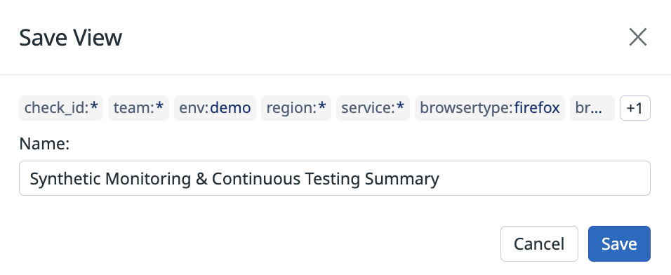Click the check_id:* filter tag
Viewport: 671px width, 275px height.
pos(61,108)
